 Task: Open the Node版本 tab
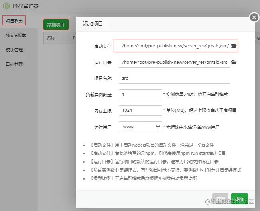(16, 35)
